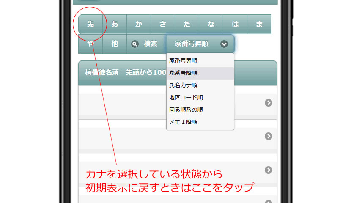Filter names by the ま kana button

pos(259,24)
